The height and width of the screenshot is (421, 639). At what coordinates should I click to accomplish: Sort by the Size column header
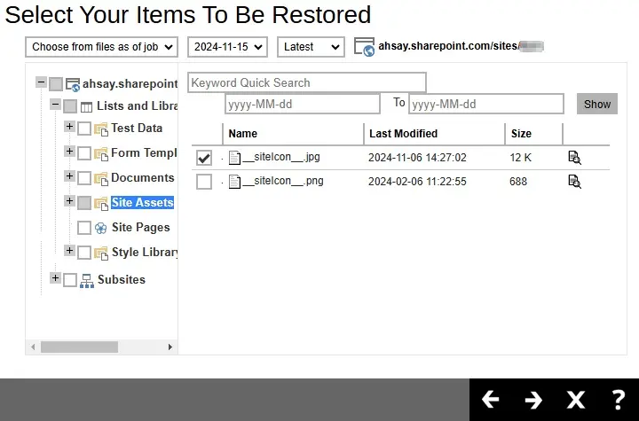521,134
